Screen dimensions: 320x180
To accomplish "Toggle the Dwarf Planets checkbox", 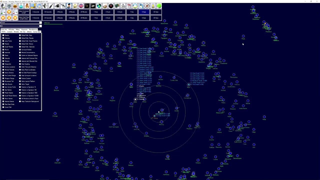I will pyautogui.click(x=3, y=47).
